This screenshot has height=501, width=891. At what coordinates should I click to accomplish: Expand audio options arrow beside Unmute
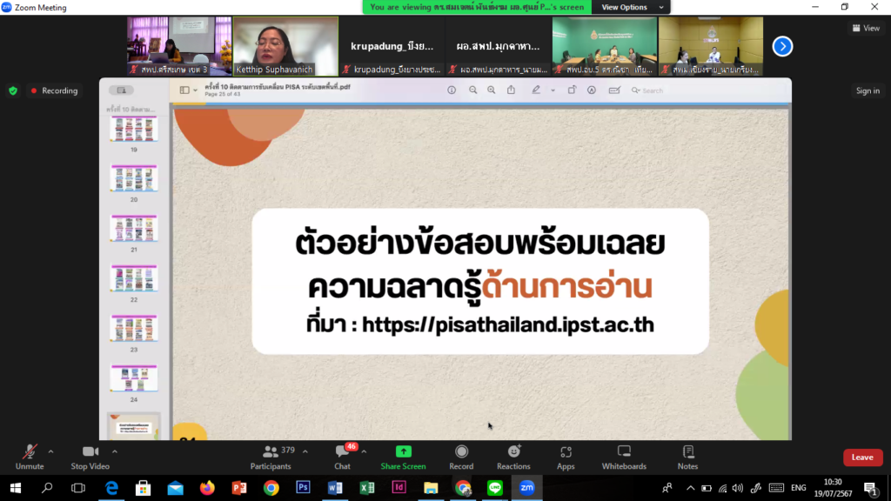click(50, 451)
